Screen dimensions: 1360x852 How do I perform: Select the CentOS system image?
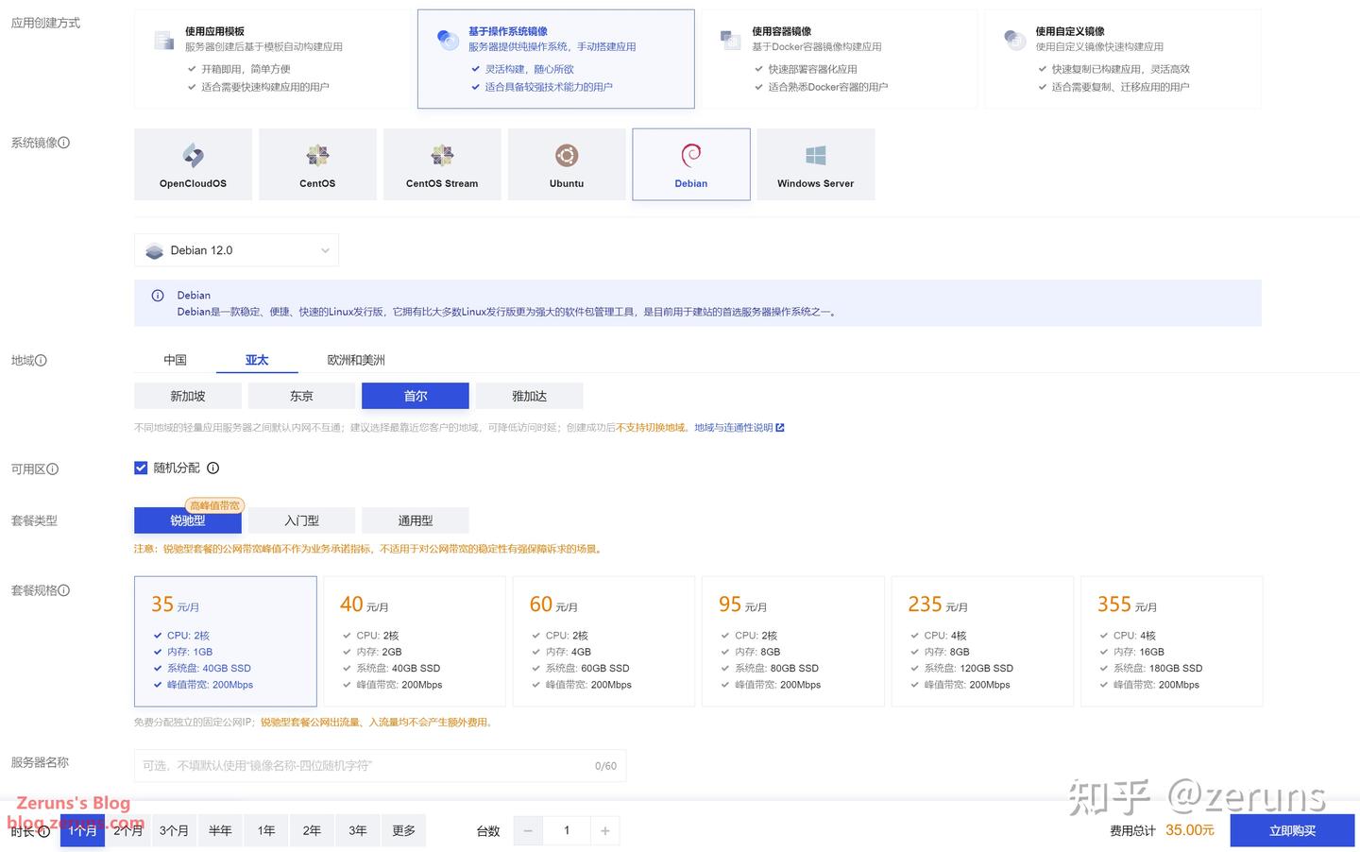point(317,163)
